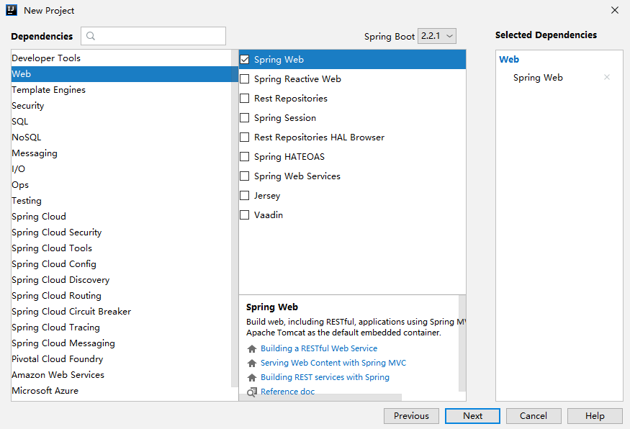
Task: Click the Reference doc icon
Action: pyautogui.click(x=252, y=392)
